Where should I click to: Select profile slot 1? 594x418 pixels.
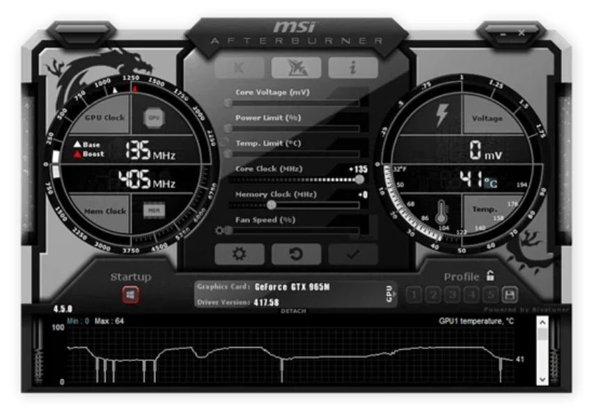coord(414,295)
